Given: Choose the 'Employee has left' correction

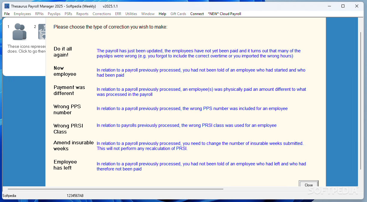Looking at the screenshot, I should pyautogui.click(x=65, y=165).
